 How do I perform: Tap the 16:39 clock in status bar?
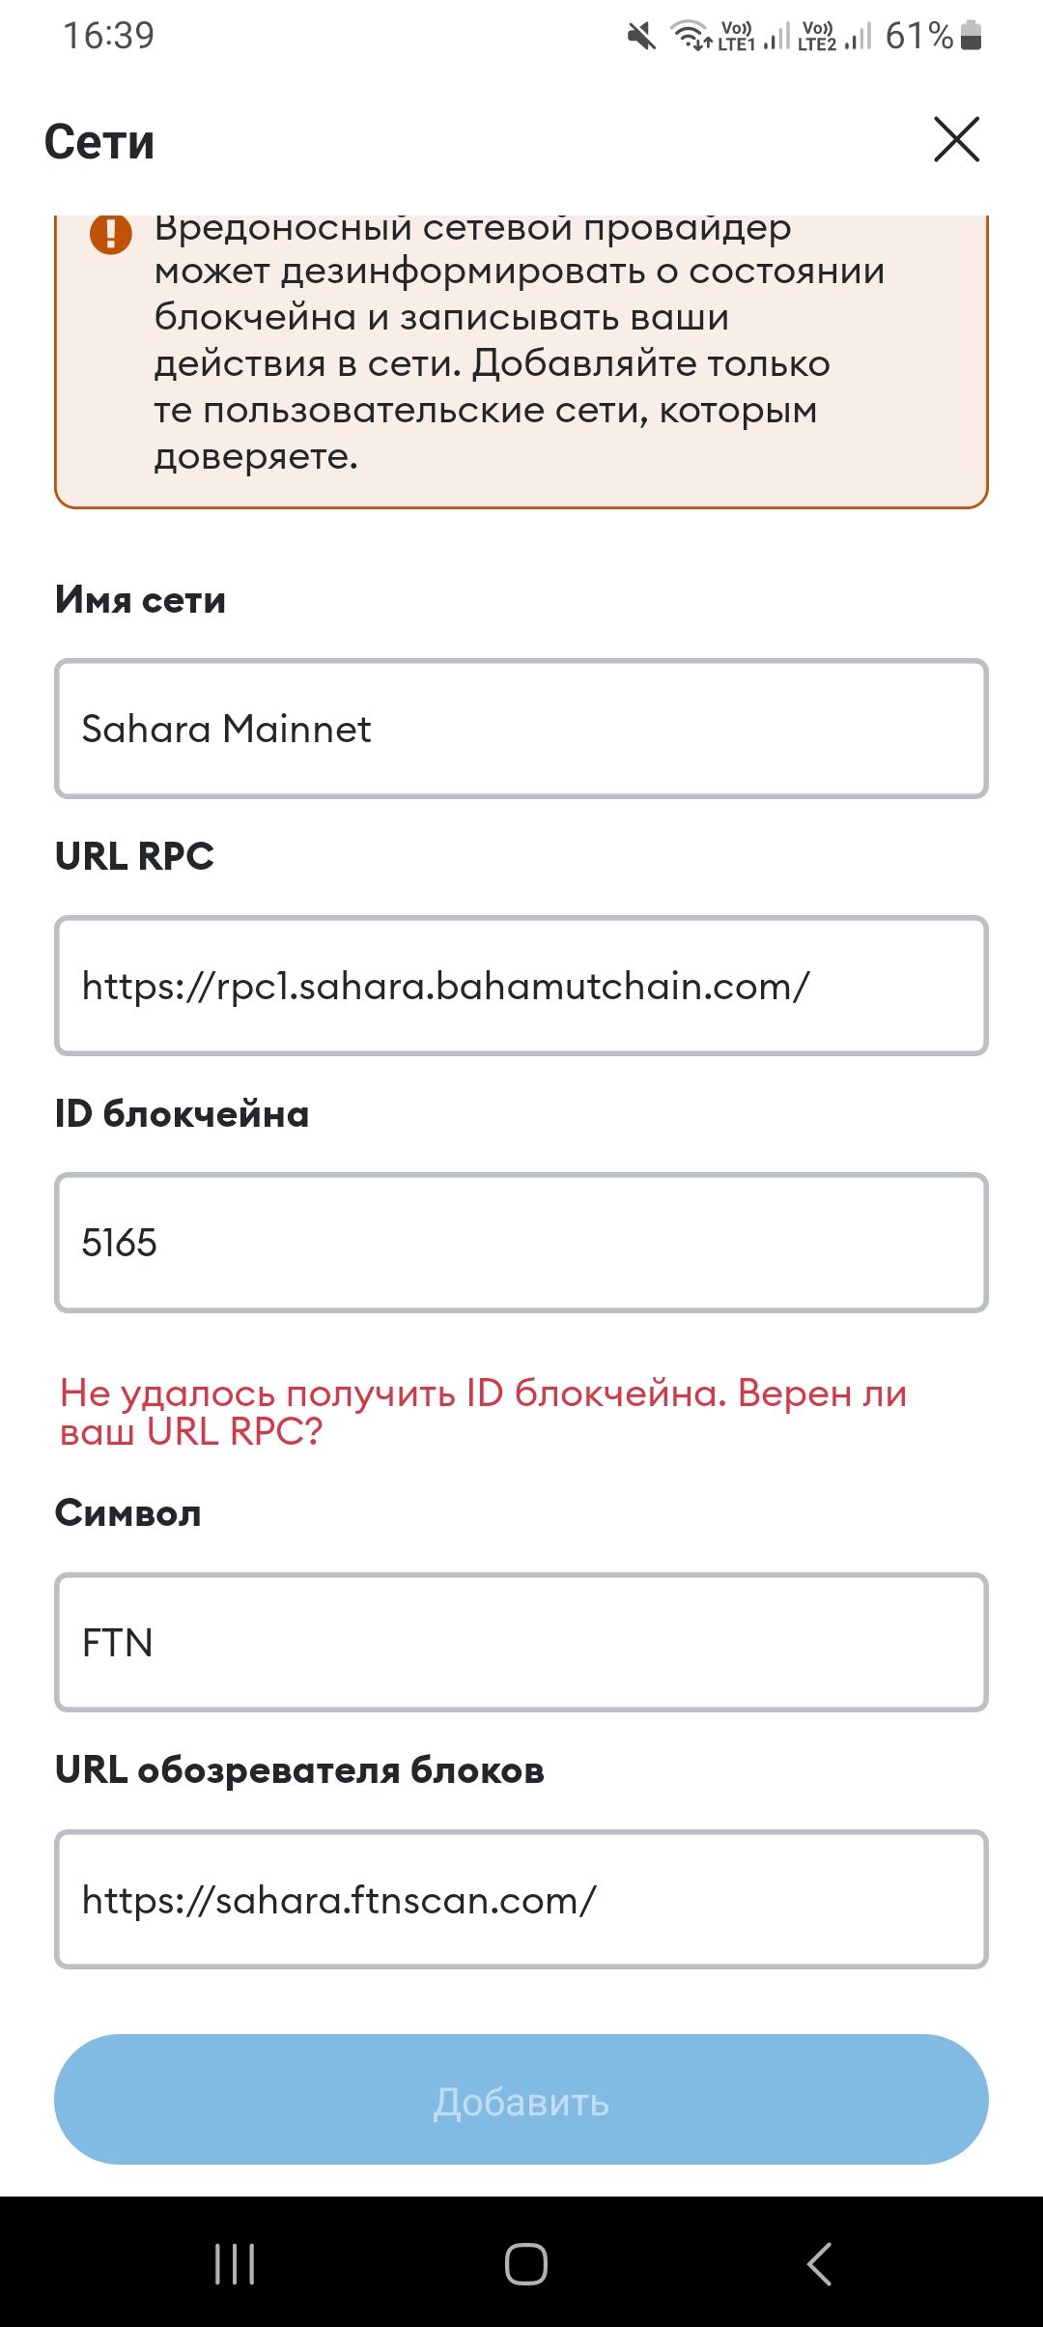tap(108, 36)
